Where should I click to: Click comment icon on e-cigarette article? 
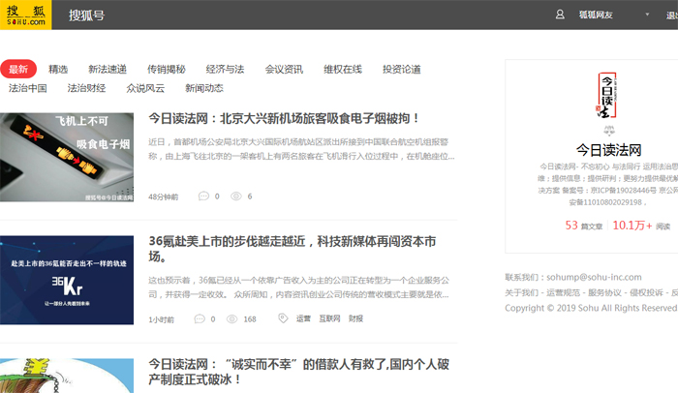(203, 196)
